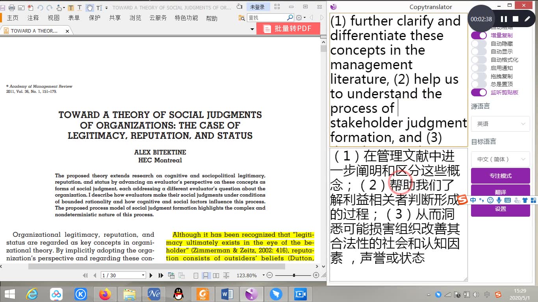Image resolution: width=538 pixels, height=302 pixels.
Task: Click the skin shirt icon in title bar
Action: (x=239, y=7)
